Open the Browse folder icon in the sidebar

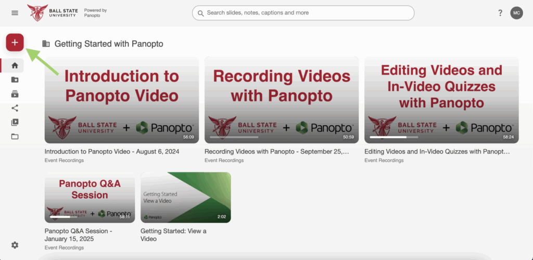[x=15, y=137]
